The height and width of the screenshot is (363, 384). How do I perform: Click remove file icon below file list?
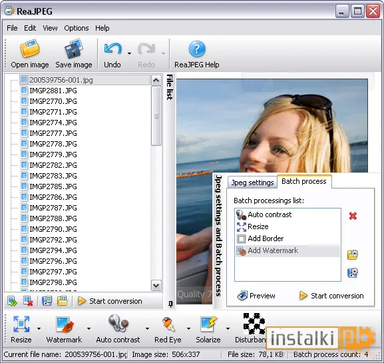(28, 301)
